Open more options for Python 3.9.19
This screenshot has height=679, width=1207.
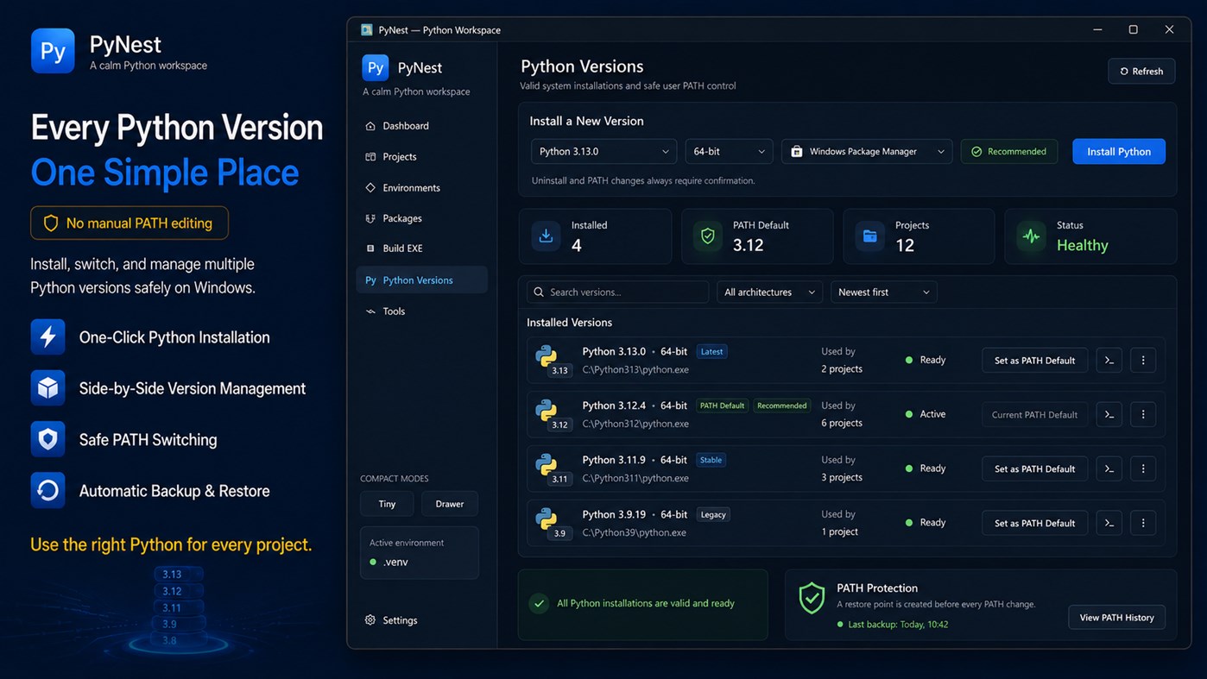[x=1143, y=523]
